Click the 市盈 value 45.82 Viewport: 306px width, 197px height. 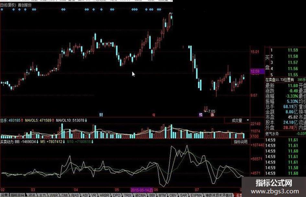point(293,117)
